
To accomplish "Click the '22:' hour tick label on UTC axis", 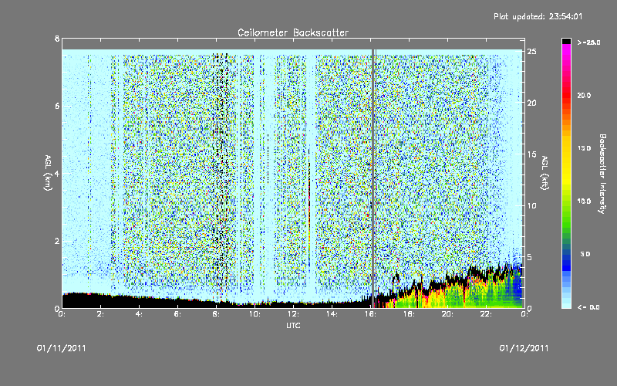I will click(x=487, y=314).
